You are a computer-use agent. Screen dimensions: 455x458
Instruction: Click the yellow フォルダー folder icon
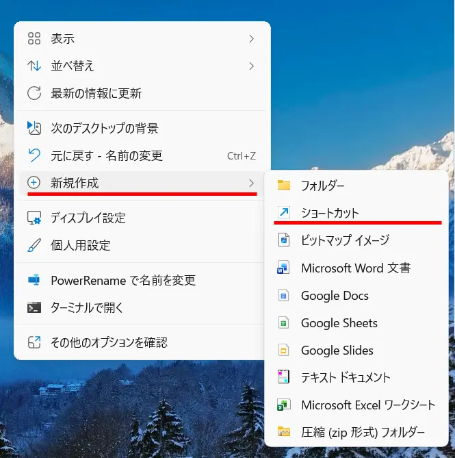(x=284, y=186)
